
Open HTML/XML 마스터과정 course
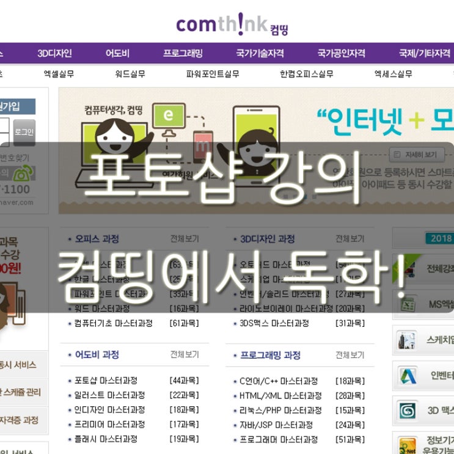coord(280,396)
